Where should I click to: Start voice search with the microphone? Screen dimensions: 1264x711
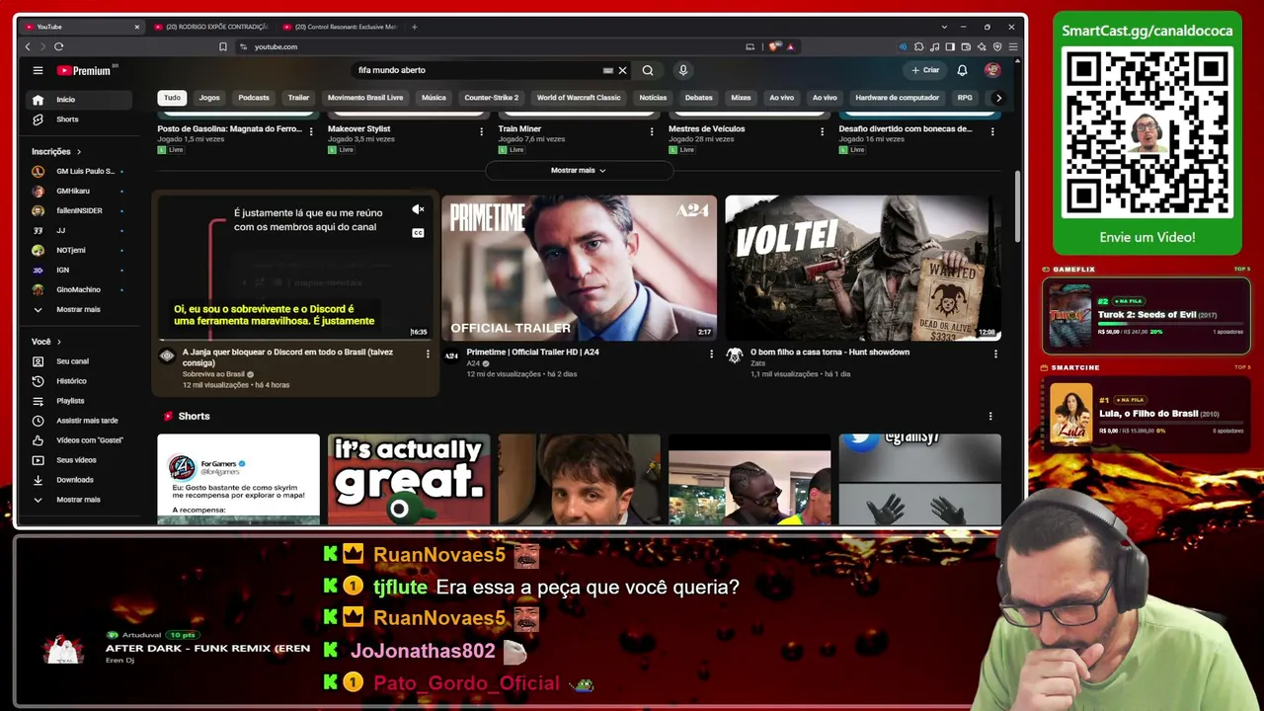(682, 70)
